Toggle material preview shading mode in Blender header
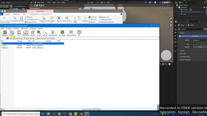207x116 pixels. click(167, 3)
